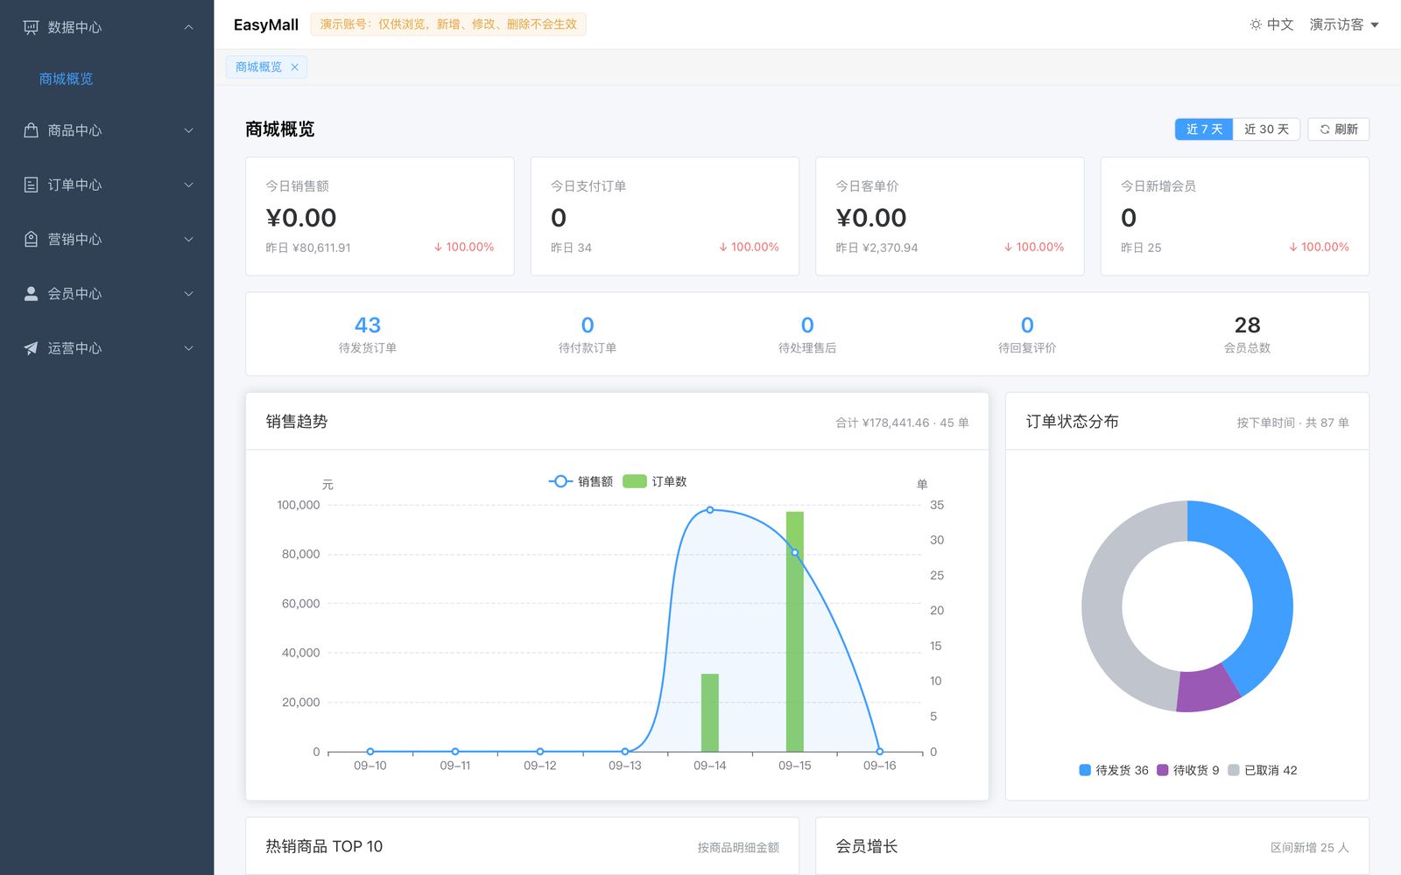Click the 刷新 button
Screen dimensions: 1401x875
pos(1338,129)
